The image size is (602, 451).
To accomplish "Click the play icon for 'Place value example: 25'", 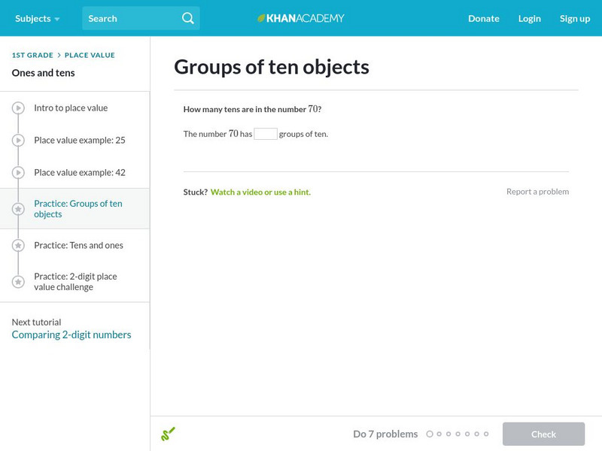I will click(x=17, y=140).
